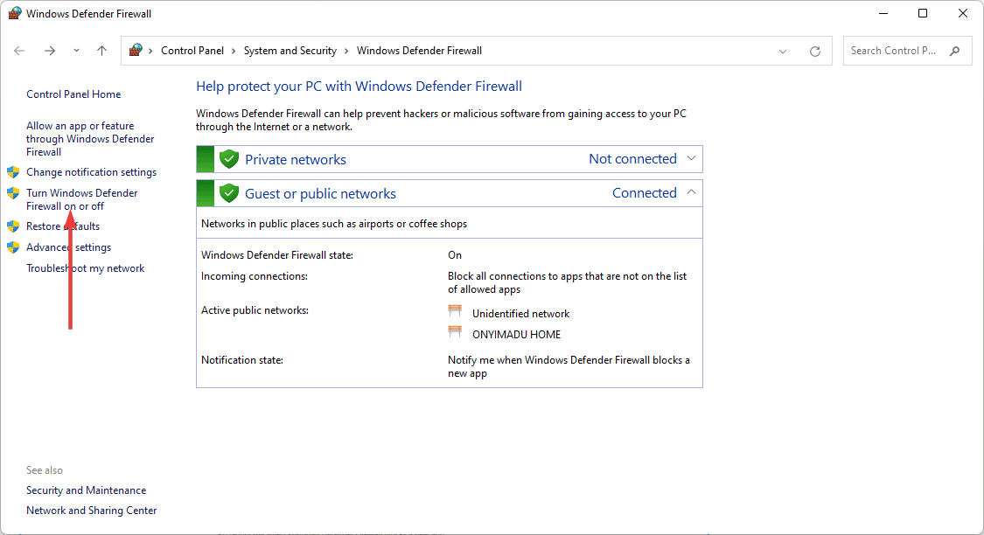Image resolution: width=984 pixels, height=535 pixels.
Task: Click the Unidentified network bench icon
Action: pyautogui.click(x=455, y=311)
